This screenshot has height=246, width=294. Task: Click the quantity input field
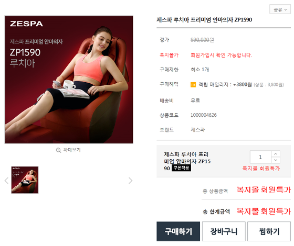(x=260, y=157)
